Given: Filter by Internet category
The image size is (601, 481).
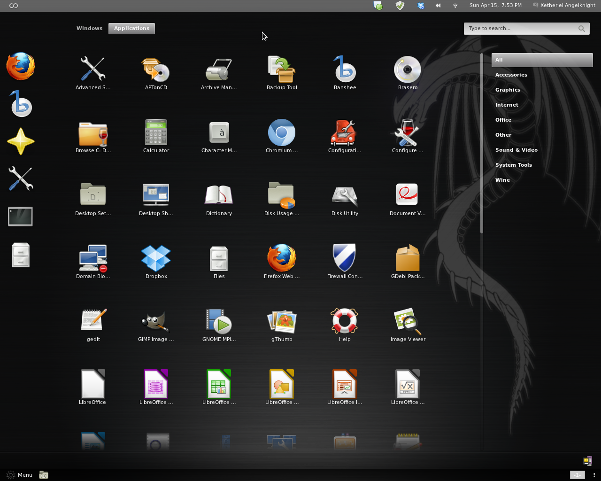Looking at the screenshot, I should tap(507, 105).
